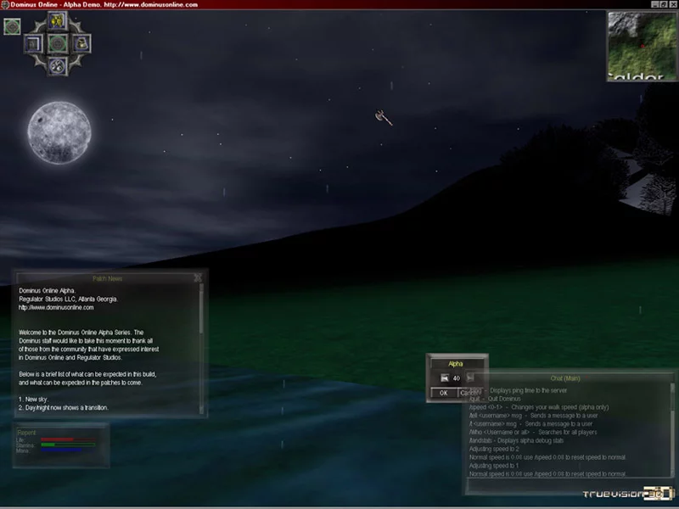Click "Searches for all players" chat line
This screenshot has height=509, width=679.
(x=568, y=432)
